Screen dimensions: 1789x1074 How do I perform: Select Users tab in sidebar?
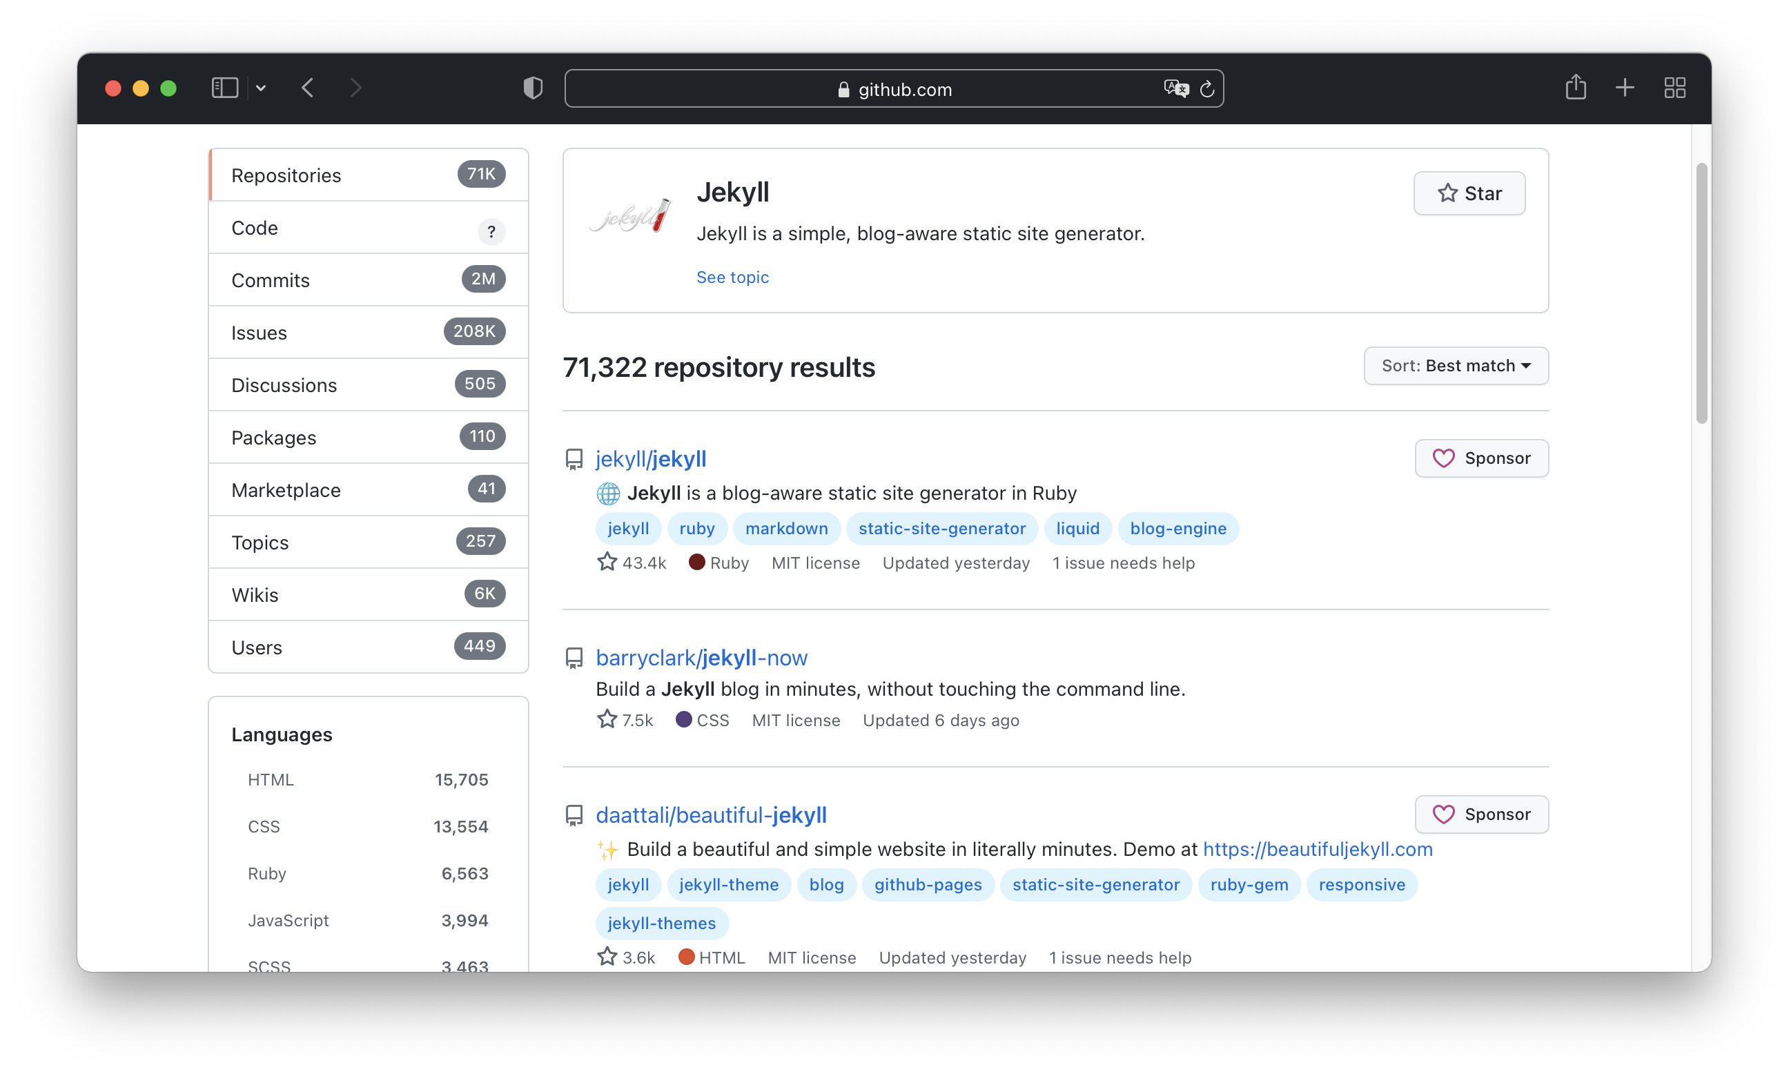pyautogui.click(x=368, y=645)
